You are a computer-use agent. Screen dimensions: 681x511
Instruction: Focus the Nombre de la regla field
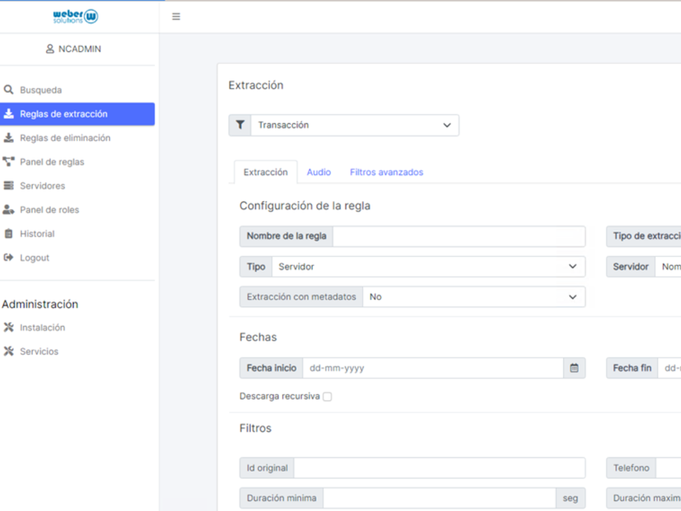[459, 236]
